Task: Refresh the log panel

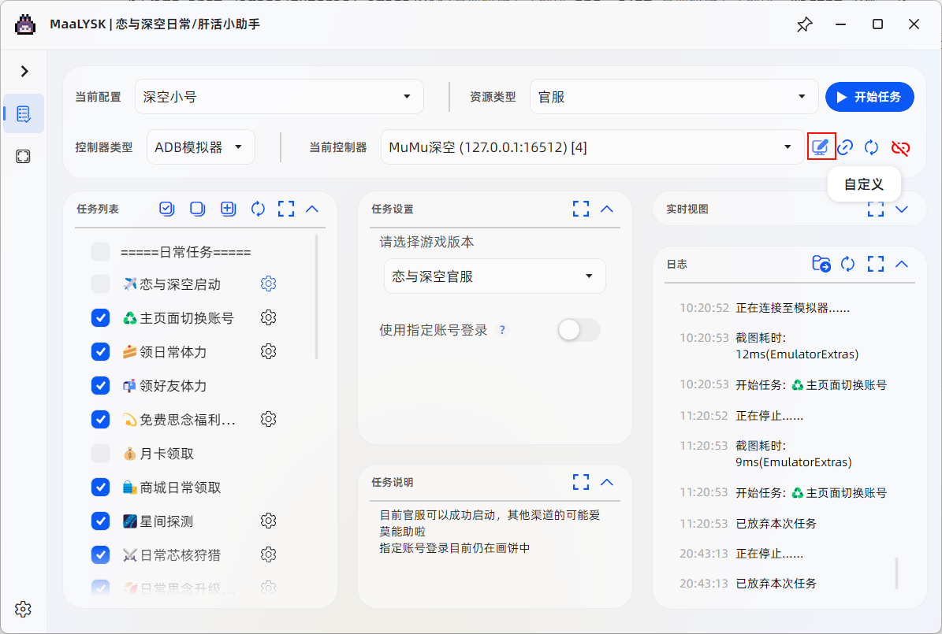Action: click(x=847, y=264)
